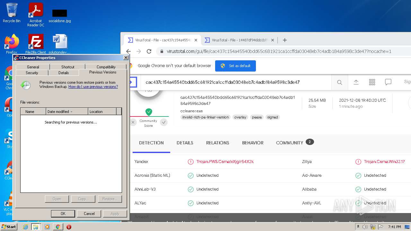411x231 pixels.
Task: Click the VirusTotal hash search field
Action: coord(236,82)
